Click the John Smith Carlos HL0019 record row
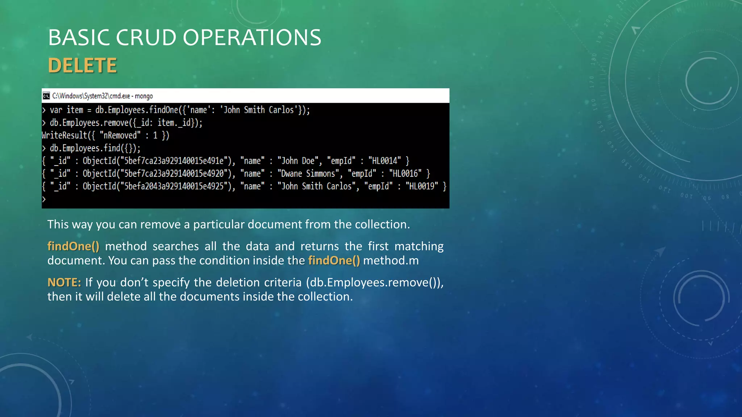742x417 pixels. tap(244, 186)
